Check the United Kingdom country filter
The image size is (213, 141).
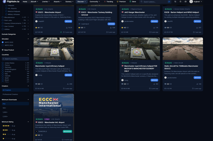3,69
